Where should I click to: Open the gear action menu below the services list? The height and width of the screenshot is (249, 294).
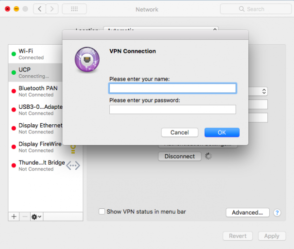click(36, 216)
